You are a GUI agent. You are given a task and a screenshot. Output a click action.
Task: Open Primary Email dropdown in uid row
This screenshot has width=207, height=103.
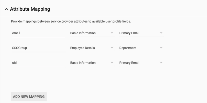point(141,63)
